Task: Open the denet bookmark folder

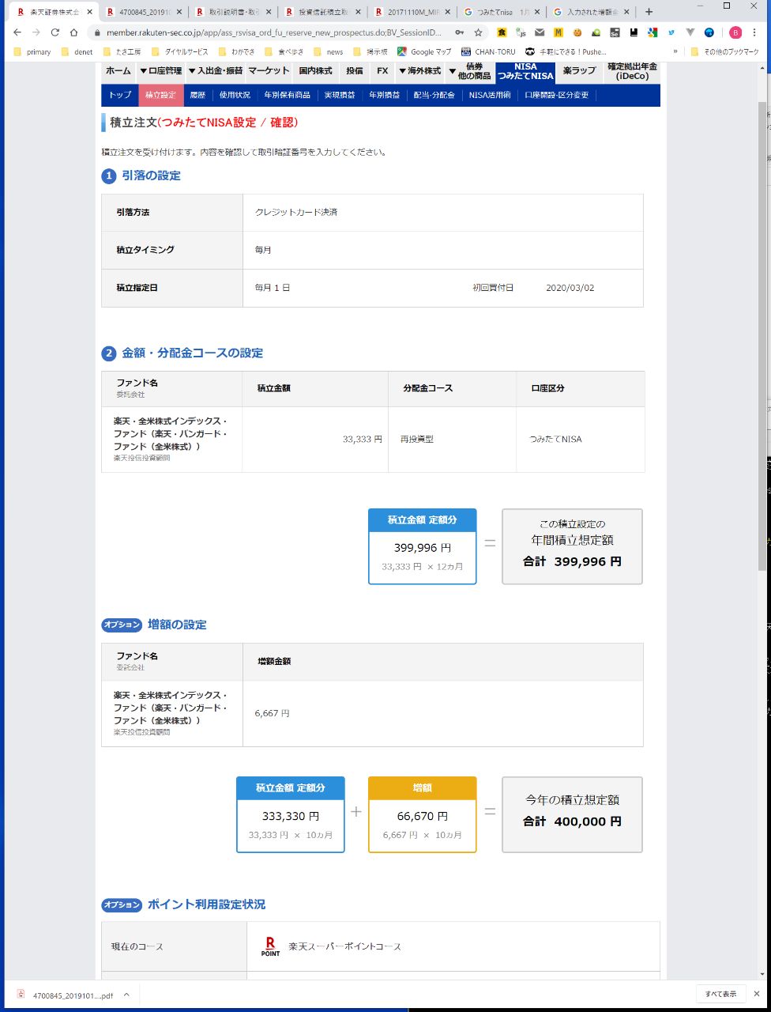Action: [77, 51]
